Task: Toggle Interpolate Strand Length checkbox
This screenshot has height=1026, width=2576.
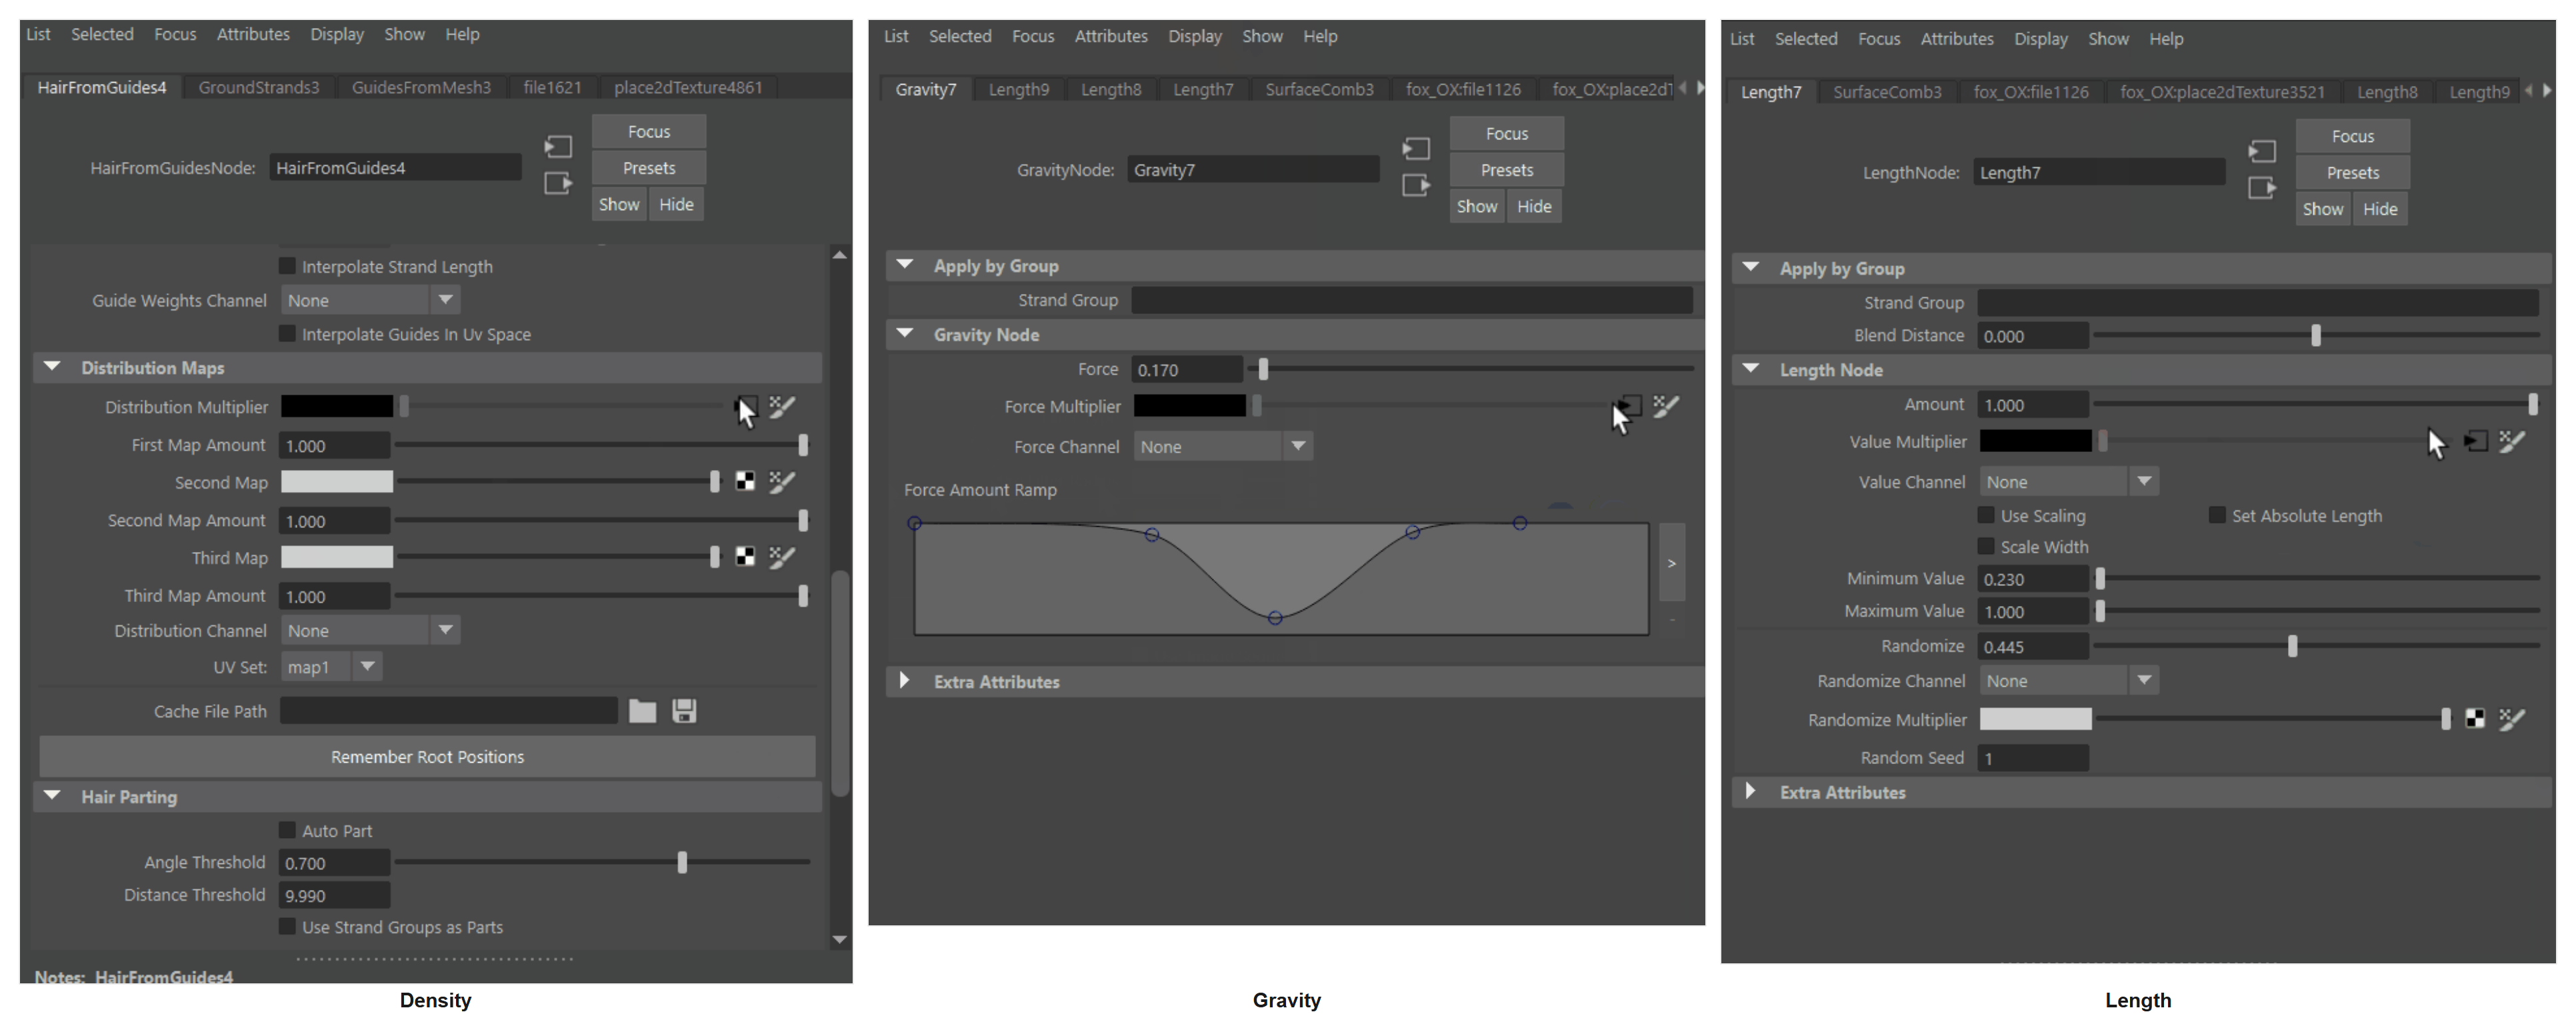Action: tap(287, 266)
